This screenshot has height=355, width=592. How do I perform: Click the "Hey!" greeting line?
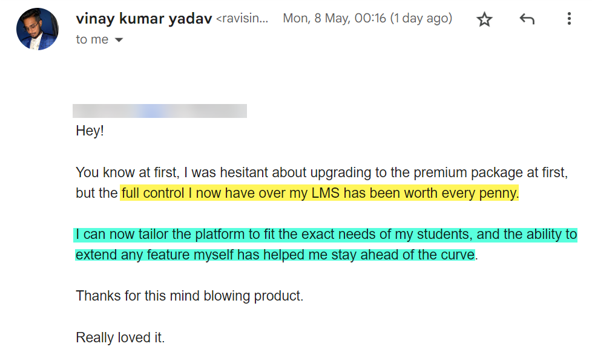(x=90, y=131)
